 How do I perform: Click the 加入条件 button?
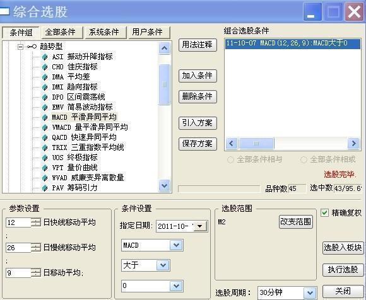198,76
